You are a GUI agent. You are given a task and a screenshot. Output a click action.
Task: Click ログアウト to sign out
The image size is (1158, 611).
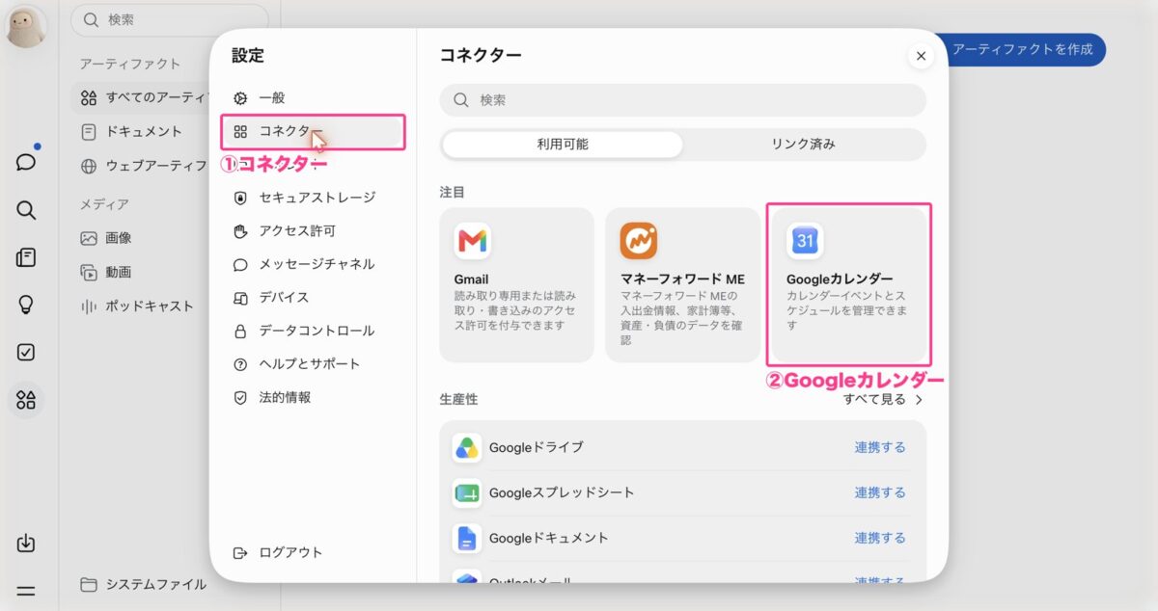click(x=290, y=553)
